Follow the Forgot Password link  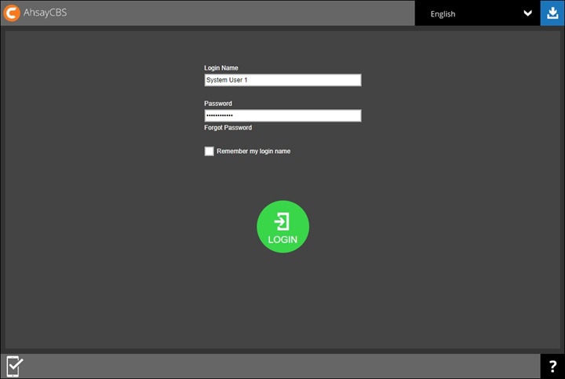228,128
